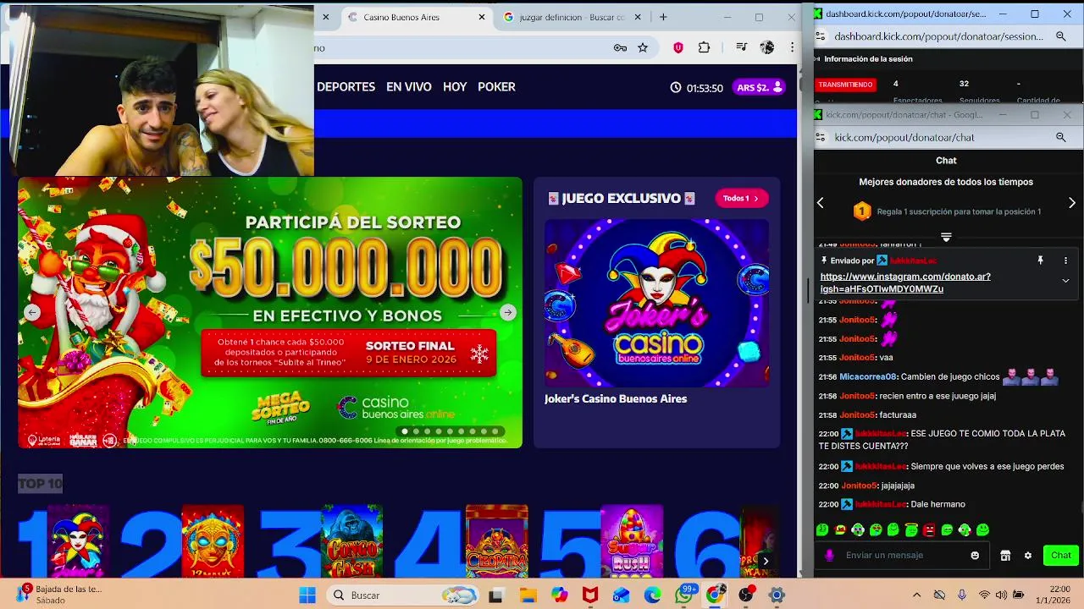The height and width of the screenshot is (609, 1084).
Task: Open the HOY section
Action: pyautogui.click(x=455, y=87)
